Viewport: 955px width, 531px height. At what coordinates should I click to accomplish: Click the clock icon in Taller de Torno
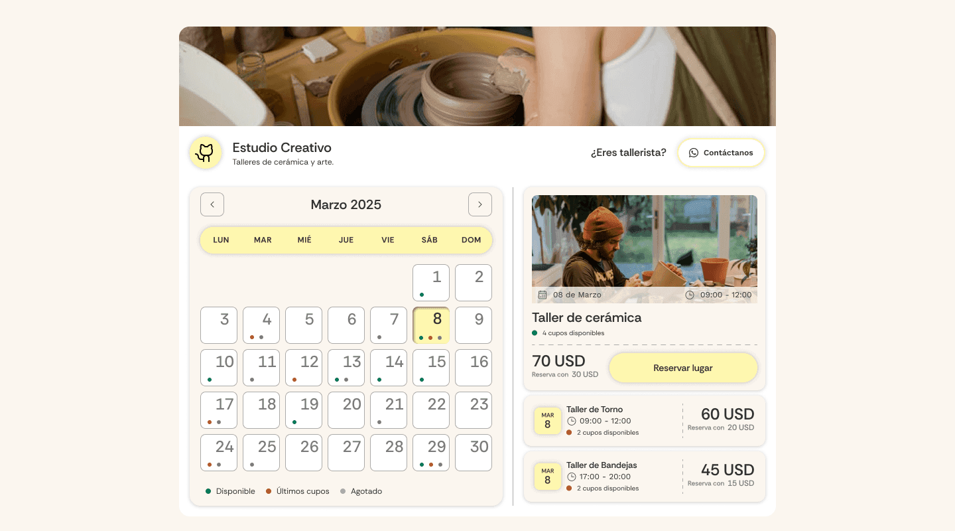tap(572, 421)
